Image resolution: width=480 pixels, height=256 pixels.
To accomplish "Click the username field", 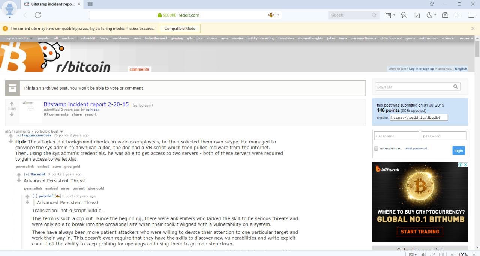I will point(396,136).
